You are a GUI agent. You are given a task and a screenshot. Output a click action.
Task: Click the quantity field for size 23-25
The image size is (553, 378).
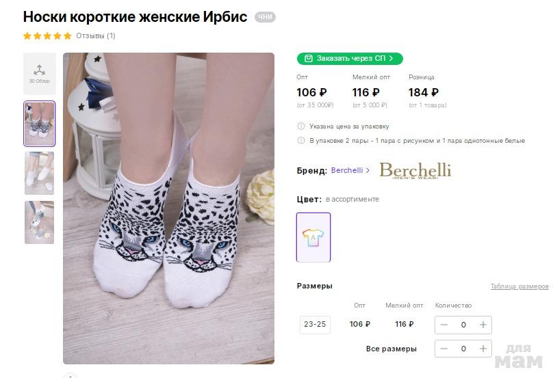tap(463, 325)
